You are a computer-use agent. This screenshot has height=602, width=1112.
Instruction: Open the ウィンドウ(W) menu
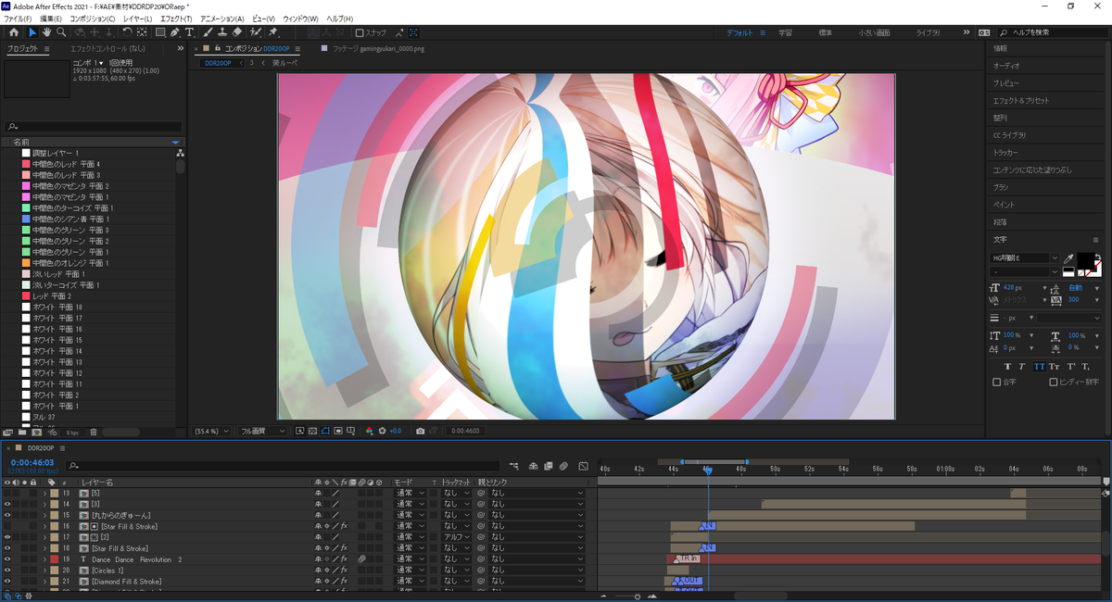tap(300, 19)
